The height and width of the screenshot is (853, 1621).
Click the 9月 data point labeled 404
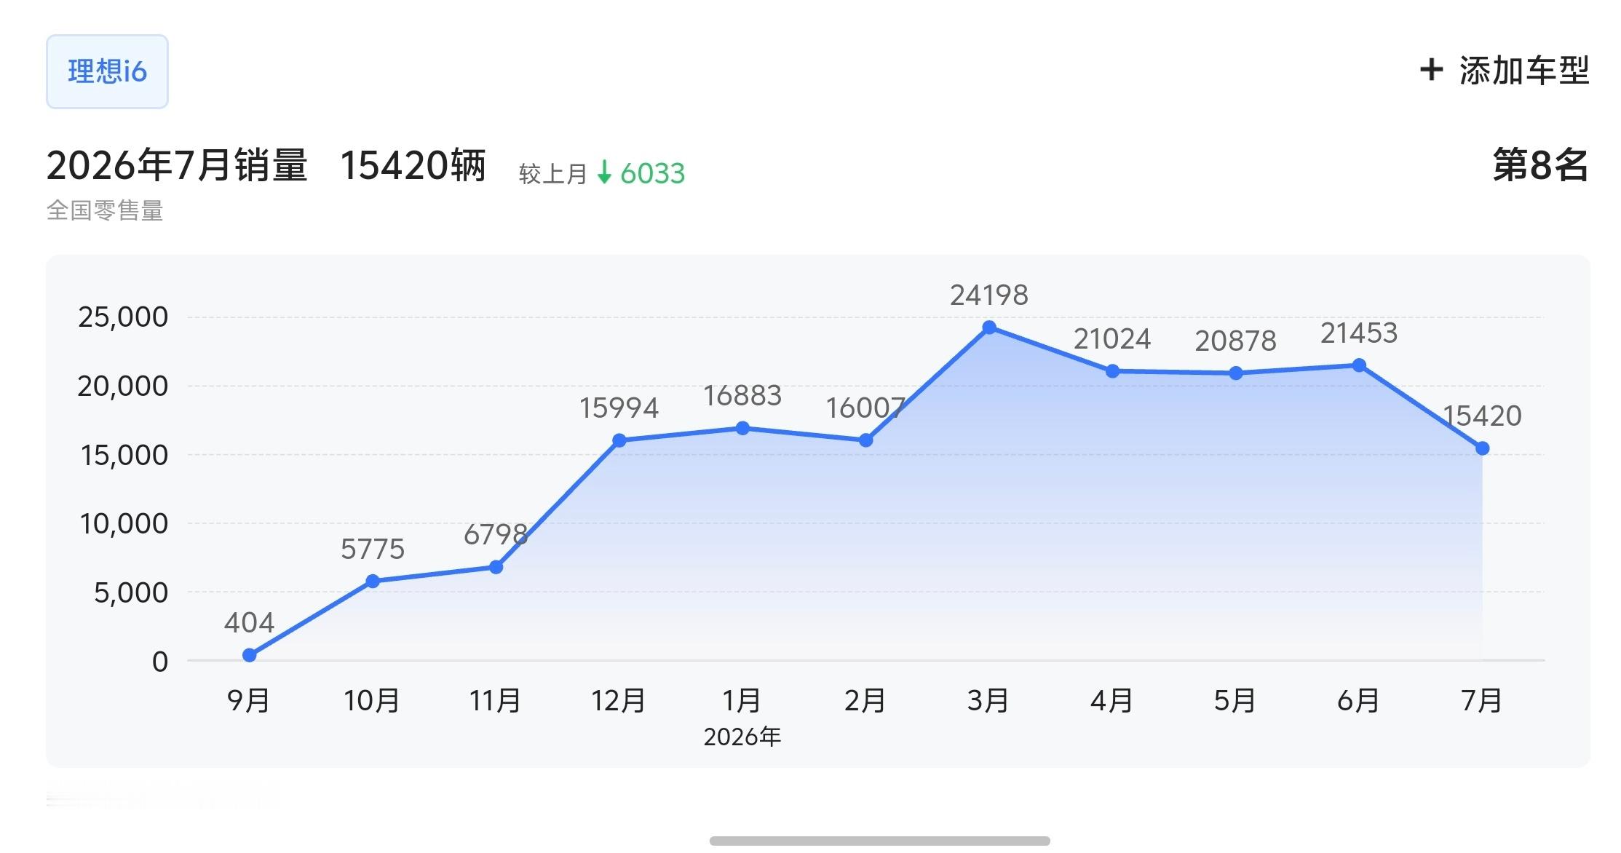click(x=249, y=655)
